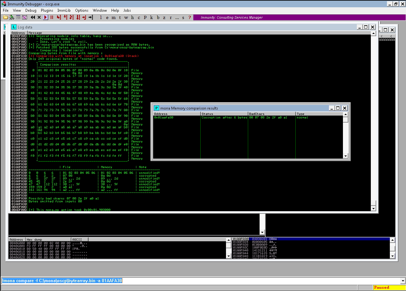Image resolution: width=406 pixels, height=291 pixels.
Task: Open the command bar history dropdown
Action: point(403,281)
